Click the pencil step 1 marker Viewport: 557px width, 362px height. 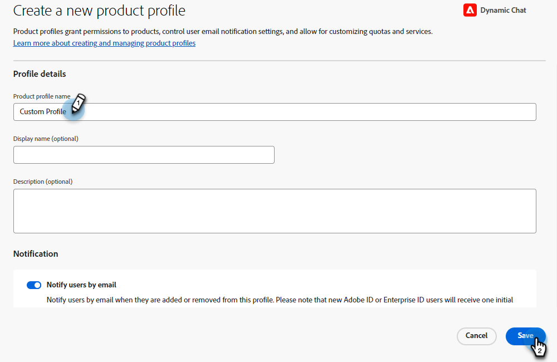(x=79, y=102)
